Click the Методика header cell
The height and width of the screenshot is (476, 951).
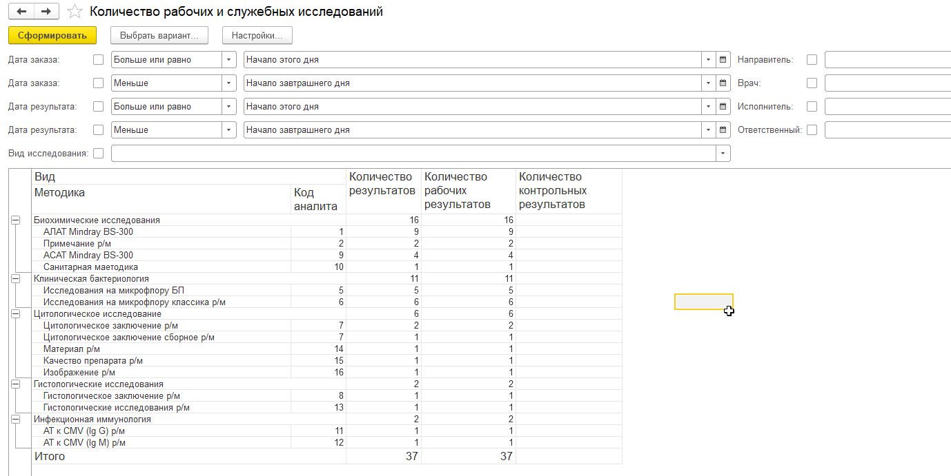(x=161, y=199)
